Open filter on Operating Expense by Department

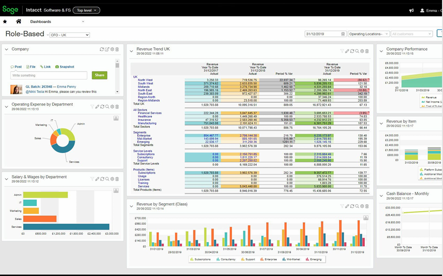point(92,107)
